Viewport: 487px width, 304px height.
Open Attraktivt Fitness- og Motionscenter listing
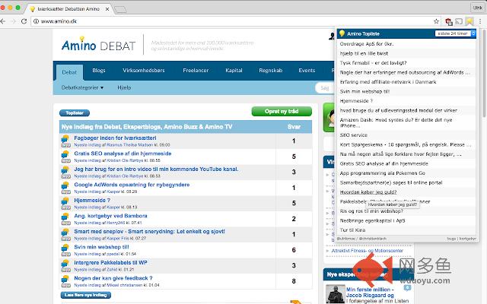pyautogui.click(x=367, y=251)
